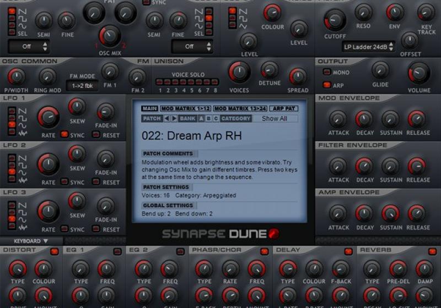Click the noise COLOUR knob
The width and height of the screenshot is (441, 308).
272,13
